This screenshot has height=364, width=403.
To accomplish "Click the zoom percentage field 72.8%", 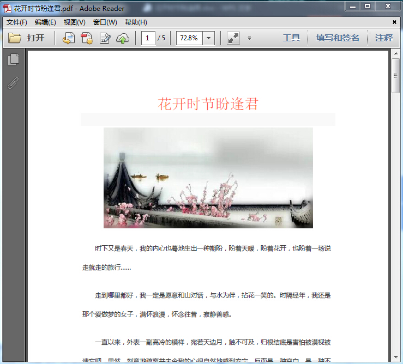I will (189, 38).
